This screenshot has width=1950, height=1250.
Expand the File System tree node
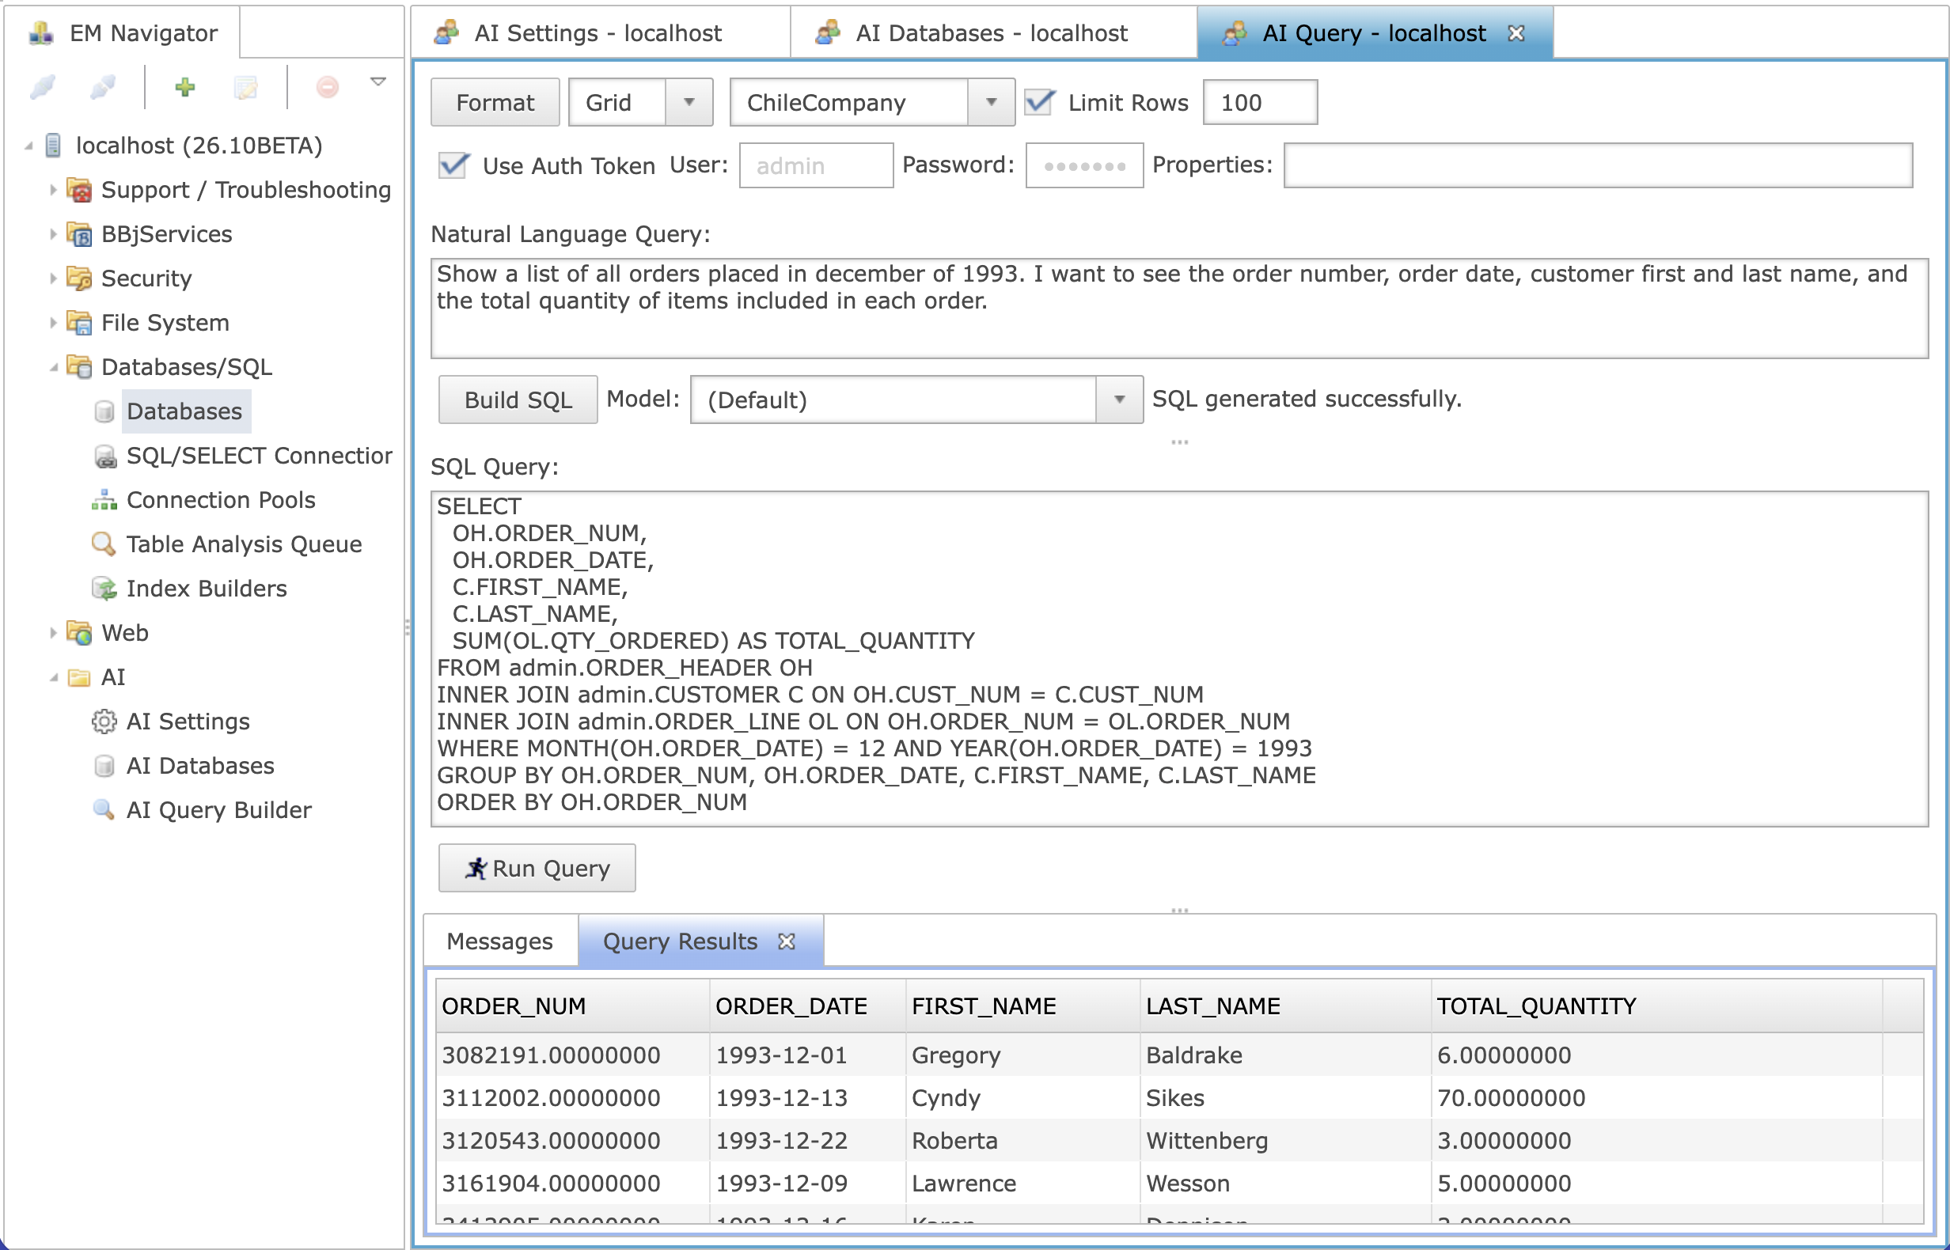point(53,322)
